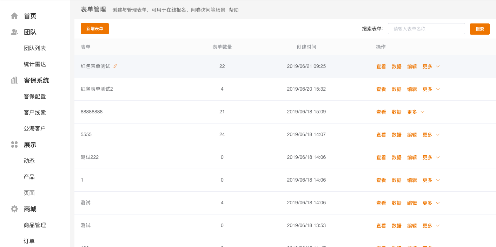Click the mall gear icon

tap(14, 209)
